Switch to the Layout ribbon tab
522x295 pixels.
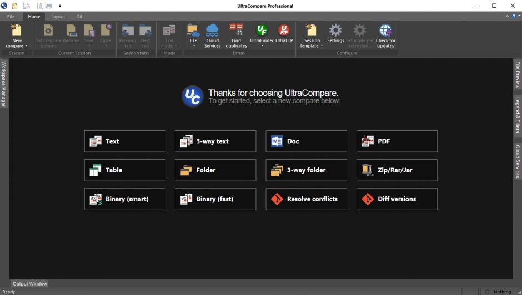[x=58, y=16]
